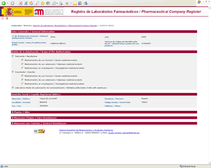The height and width of the screenshot is (168, 211).
Task: Open the Edit with Word dropdown arrow
Action: click(71, 3)
